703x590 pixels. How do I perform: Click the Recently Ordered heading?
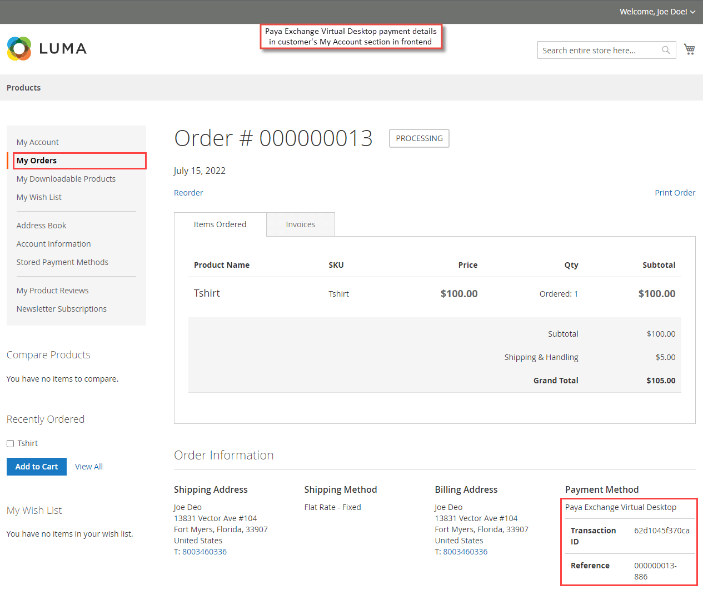[x=46, y=419]
